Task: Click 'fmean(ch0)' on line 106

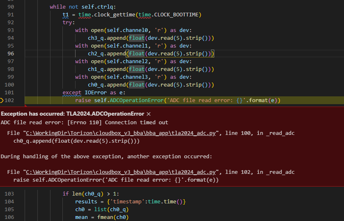Action: [113, 217]
